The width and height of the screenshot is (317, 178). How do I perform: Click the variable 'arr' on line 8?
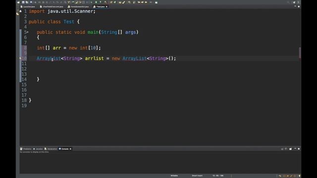[x=57, y=48]
